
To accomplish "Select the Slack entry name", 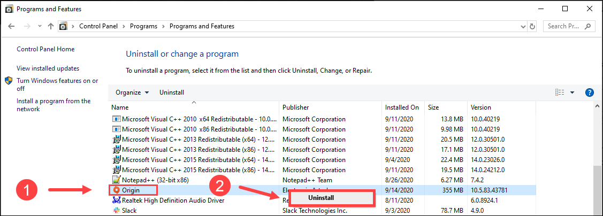I will [x=129, y=210].
